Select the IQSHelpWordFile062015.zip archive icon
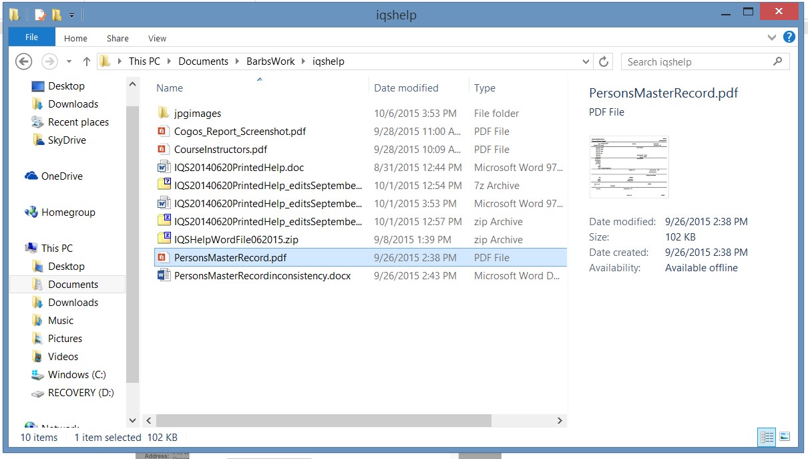The image size is (808, 459). click(x=164, y=240)
